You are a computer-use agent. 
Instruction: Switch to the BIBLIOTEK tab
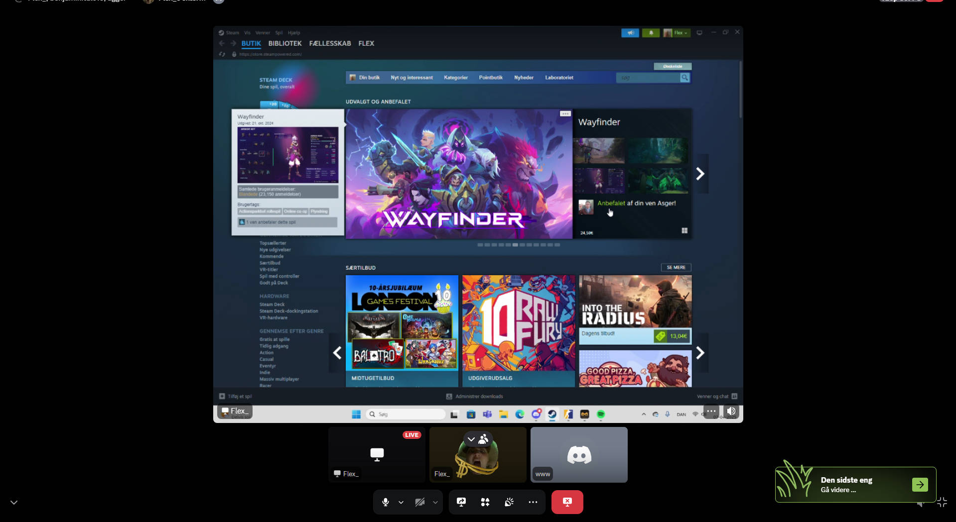point(285,43)
